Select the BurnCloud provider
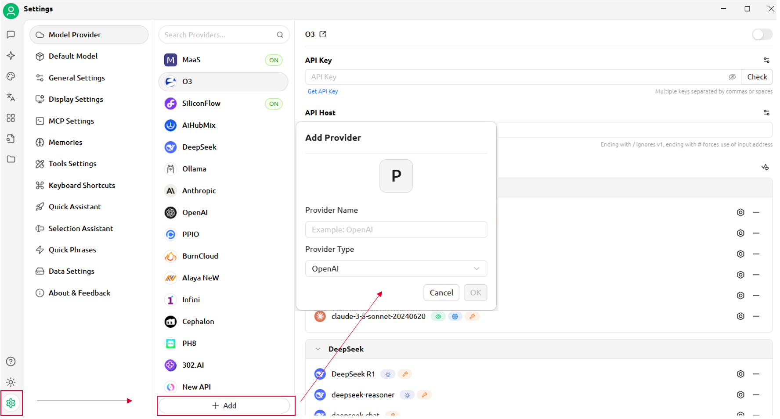The width and height of the screenshot is (780, 419). (x=224, y=256)
